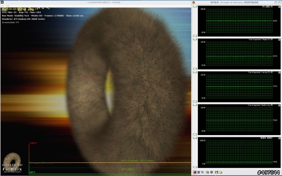The width and height of the screenshot is (282, 176).
Task: Click lower limit handle of 76.00 fan graph
Action: (x=195, y=167)
